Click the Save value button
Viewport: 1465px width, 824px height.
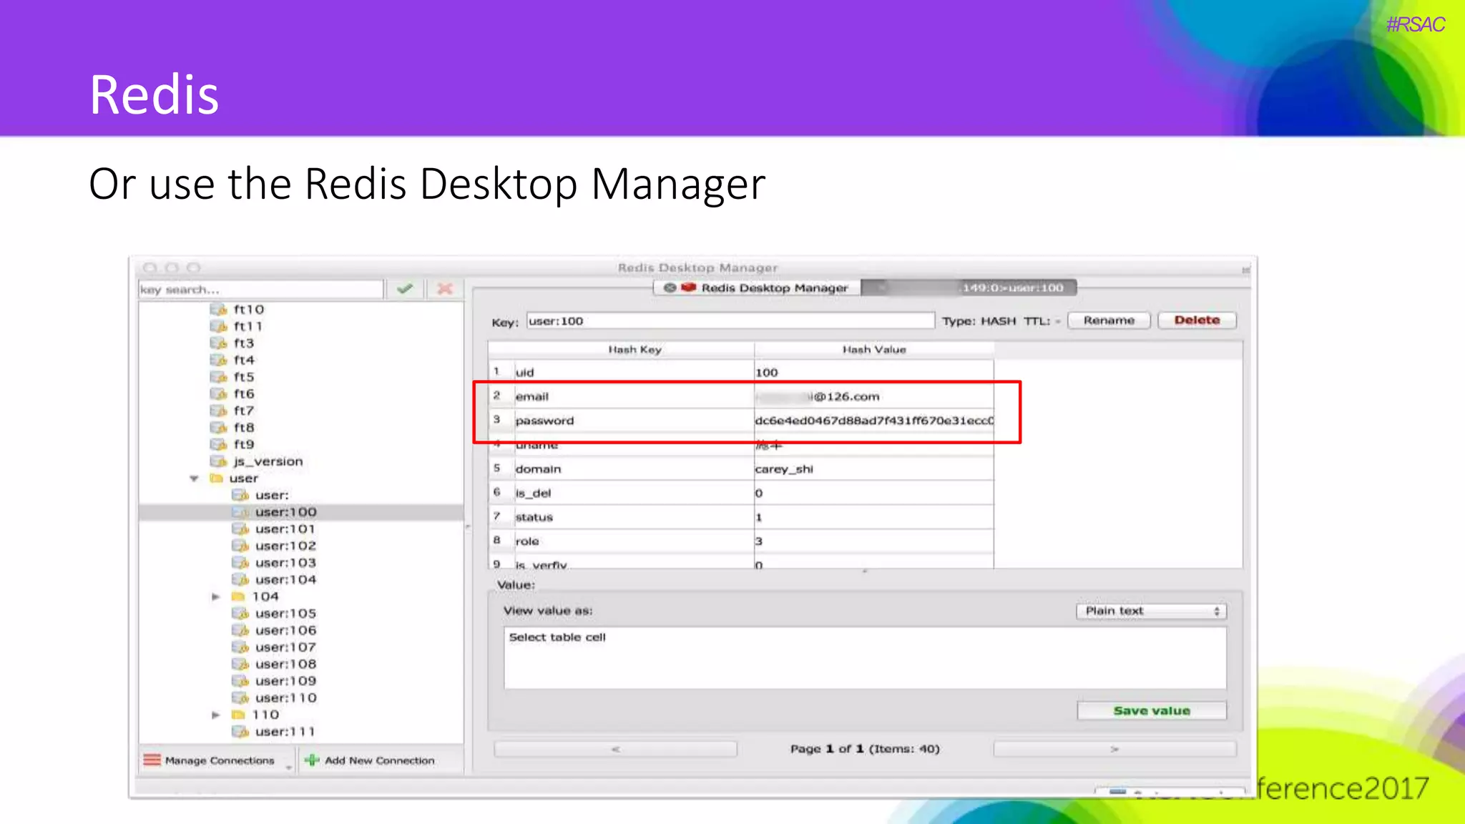click(1152, 710)
